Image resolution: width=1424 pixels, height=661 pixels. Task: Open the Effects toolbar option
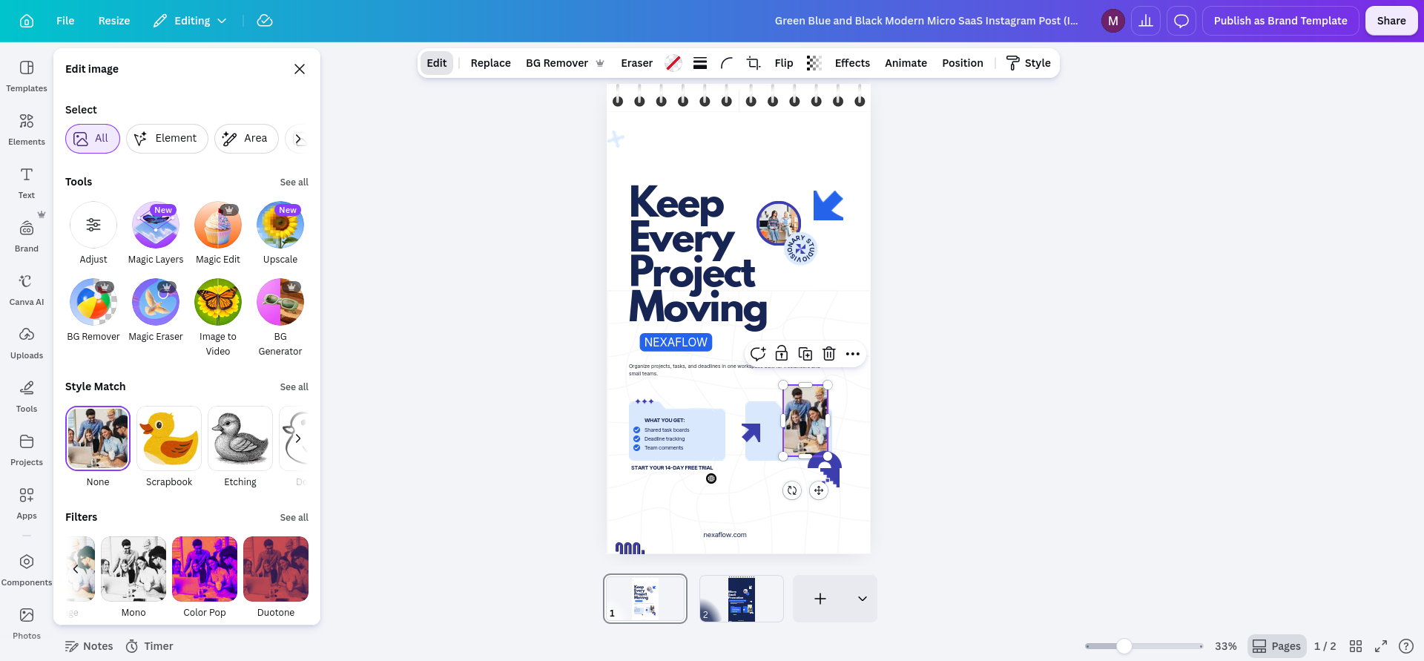tap(852, 63)
